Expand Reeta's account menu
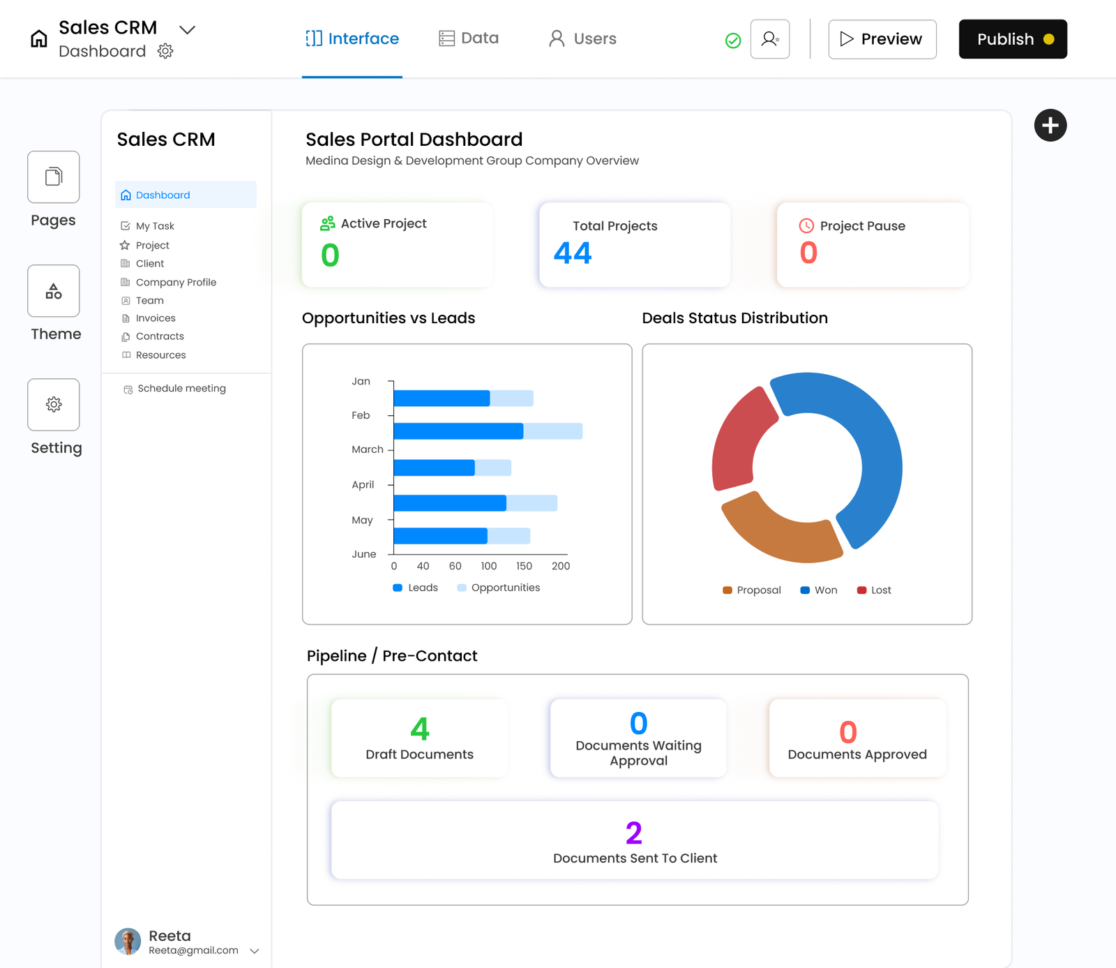 (255, 951)
